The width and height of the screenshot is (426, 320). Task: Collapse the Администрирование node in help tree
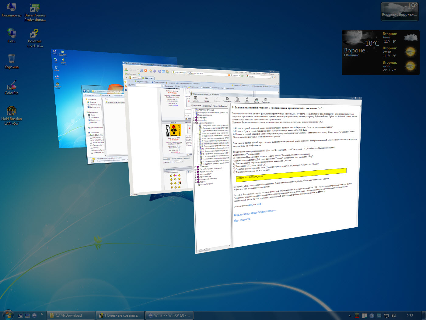click(194, 123)
